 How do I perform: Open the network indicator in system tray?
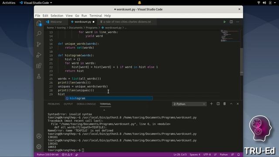coord(259,3)
